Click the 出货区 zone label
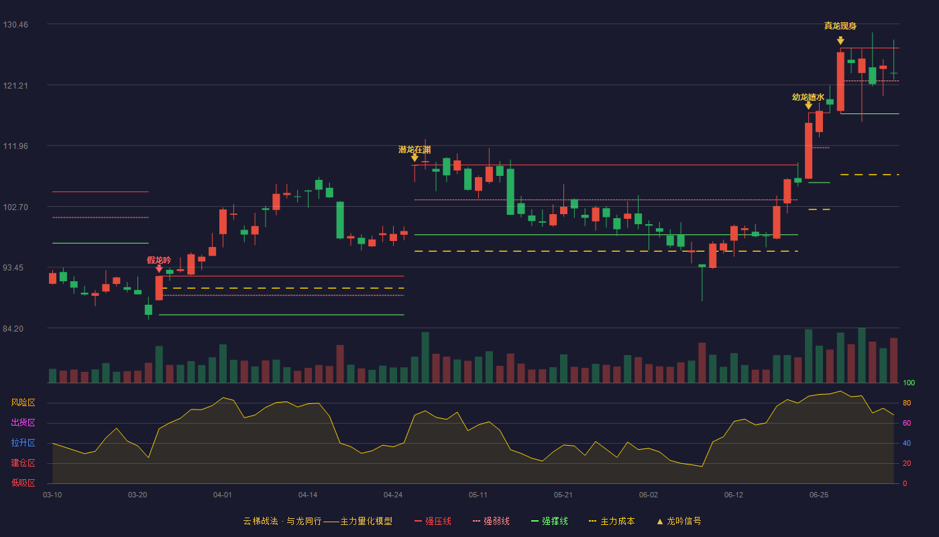This screenshot has width=939, height=537. click(23, 423)
